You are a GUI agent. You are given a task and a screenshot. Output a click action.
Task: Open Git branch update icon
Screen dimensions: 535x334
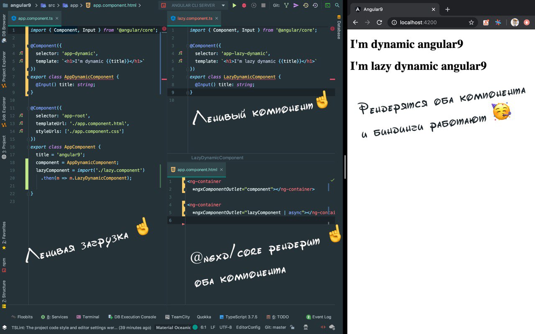pyautogui.click(x=286, y=5)
